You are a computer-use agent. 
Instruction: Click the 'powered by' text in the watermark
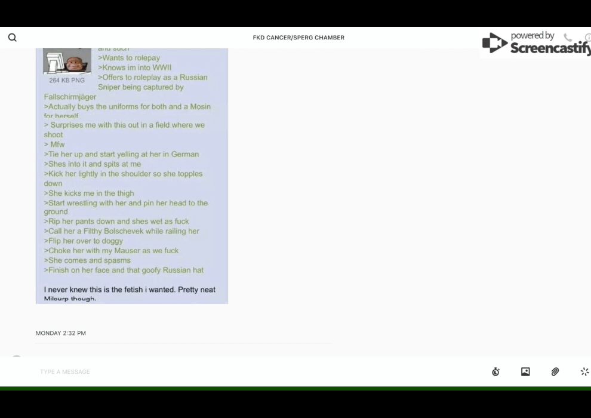(x=532, y=36)
